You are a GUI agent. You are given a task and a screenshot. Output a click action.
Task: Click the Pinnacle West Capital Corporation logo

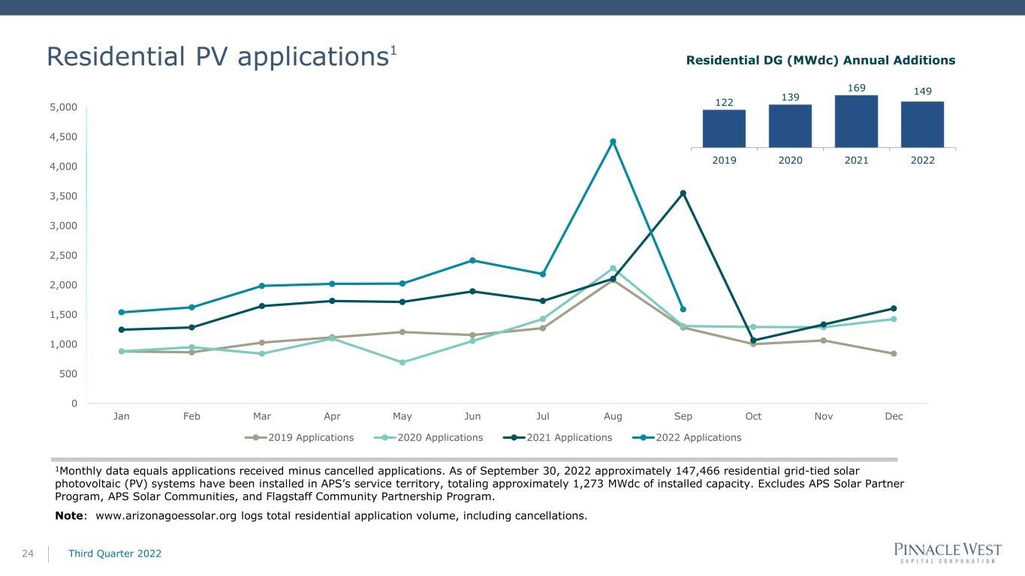(x=947, y=552)
